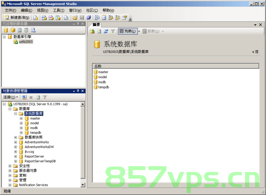Expand the master database in Object Explorer tree
Image resolution: width=266 pixels, height=195 pixels.
(21, 119)
